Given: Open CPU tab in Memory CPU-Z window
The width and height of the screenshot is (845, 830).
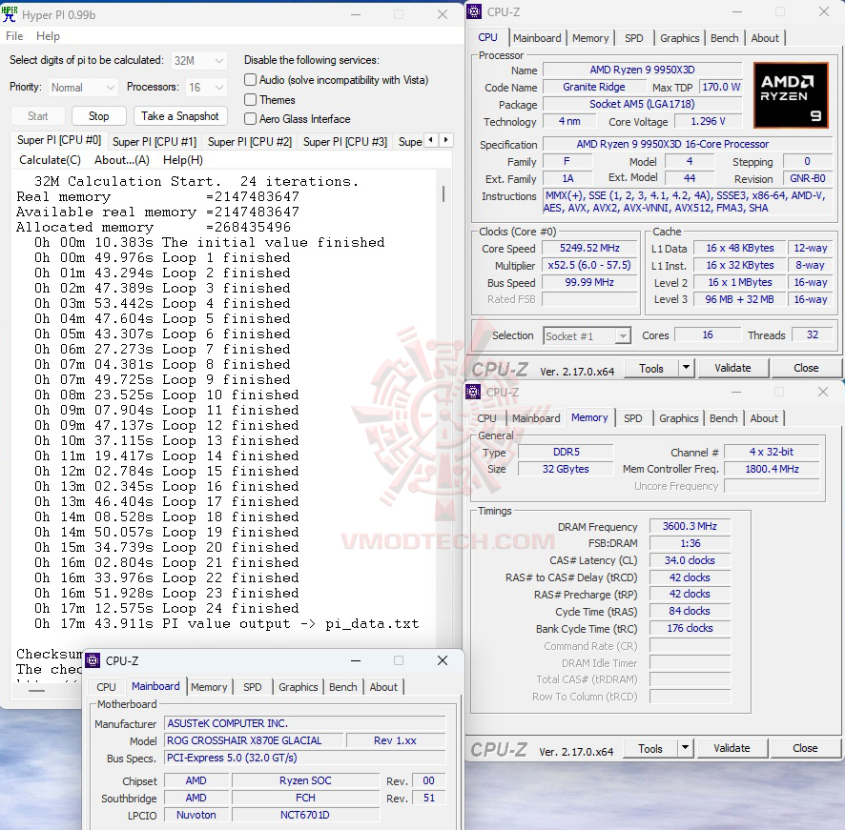Looking at the screenshot, I should click(486, 418).
